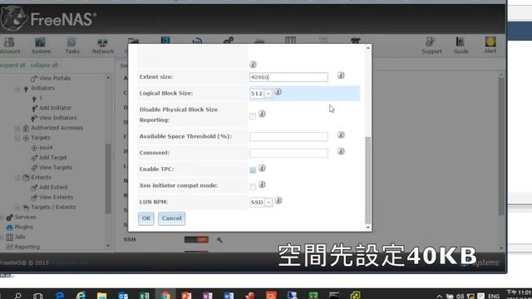Viewport: 532px width, 299px height.
Task: Click info icon for Available Space Threshold
Action: pos(341,135)
